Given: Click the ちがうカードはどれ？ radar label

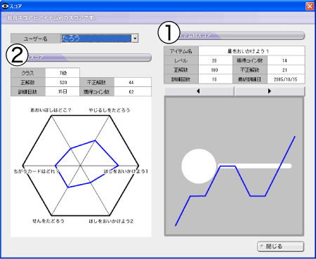Looking at the screenshot, I should [x=37, y=171].
